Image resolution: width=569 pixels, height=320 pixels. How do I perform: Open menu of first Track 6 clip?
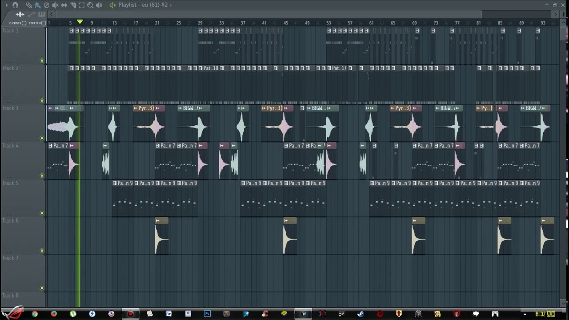point(157,220)
